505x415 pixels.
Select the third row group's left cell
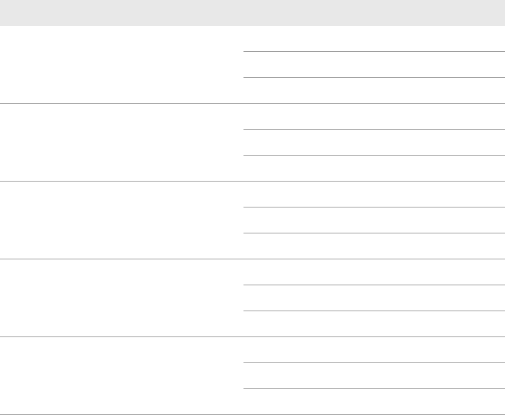pyautogui.click(x=120, y=220)
